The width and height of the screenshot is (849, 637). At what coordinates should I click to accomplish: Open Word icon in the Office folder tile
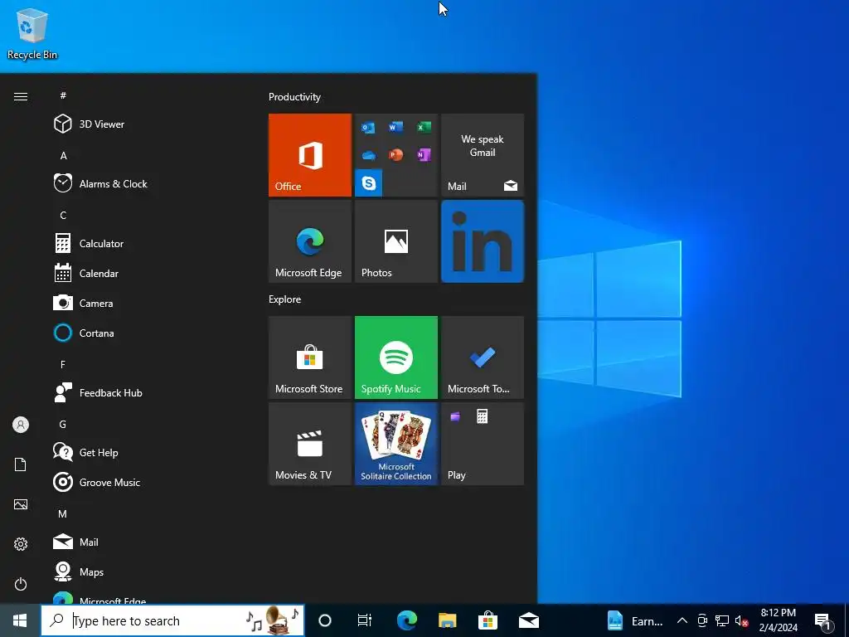[x=395, y=127]
